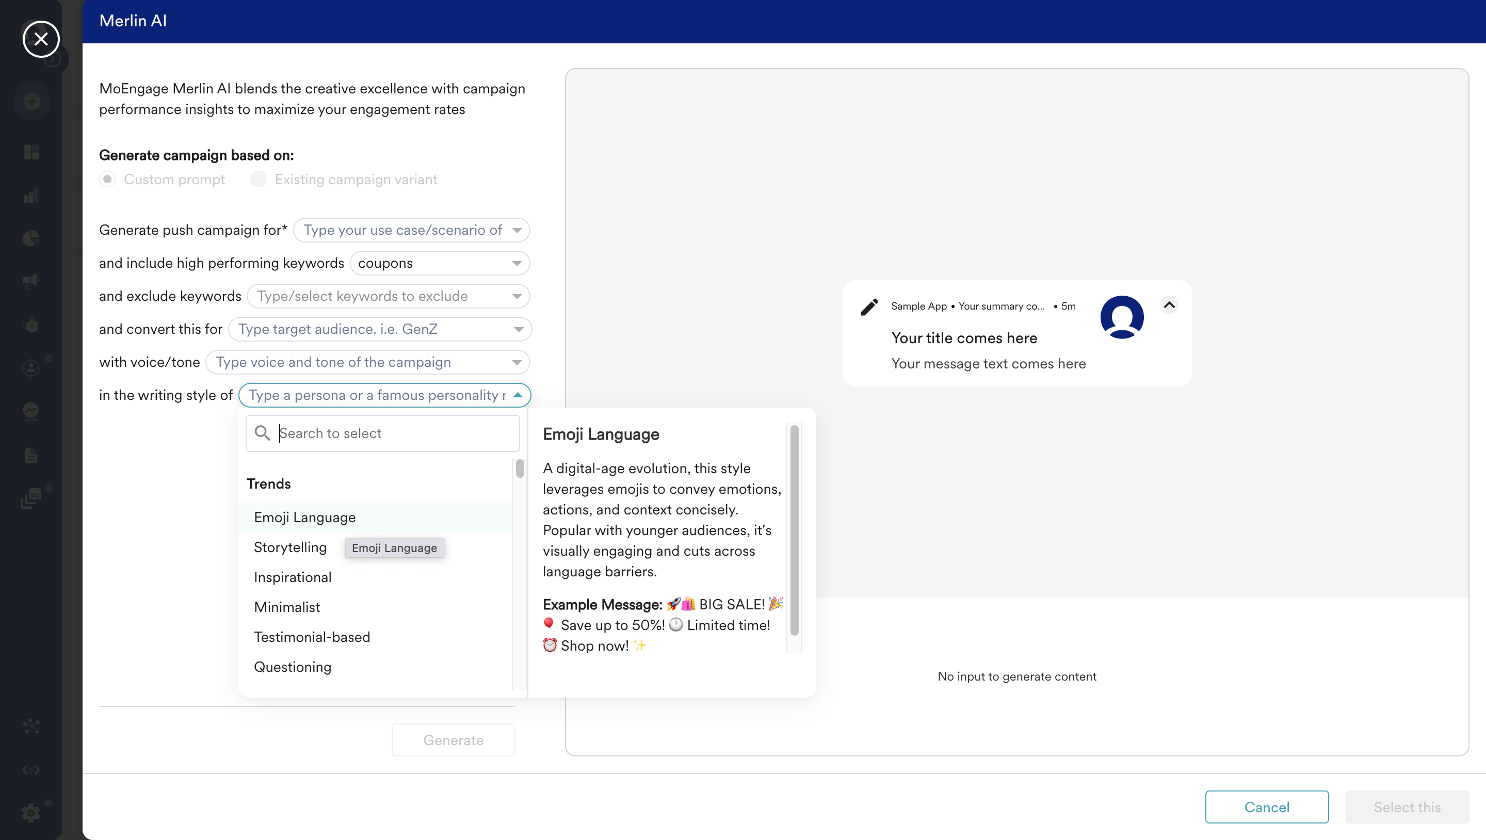The height and width of the screenshot is (840, 1486).
Task: Open the dashboard grid icon in sidebar
Action: coord(31,152)
